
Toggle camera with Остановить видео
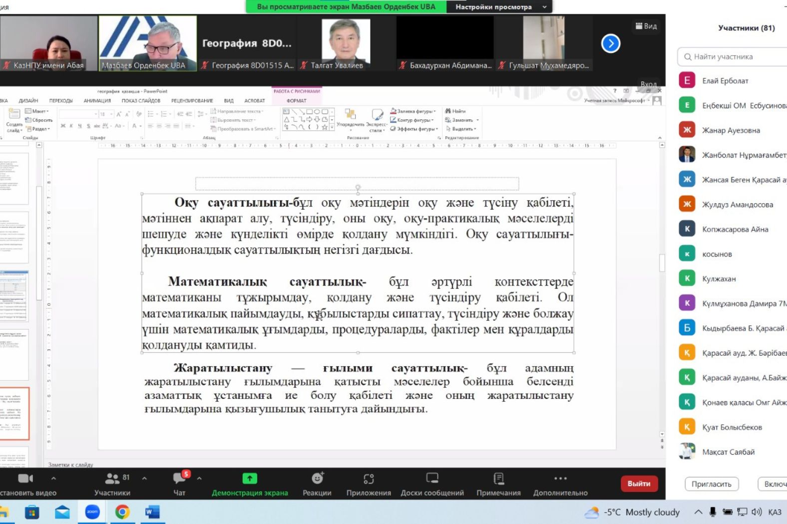coord(25,479)
